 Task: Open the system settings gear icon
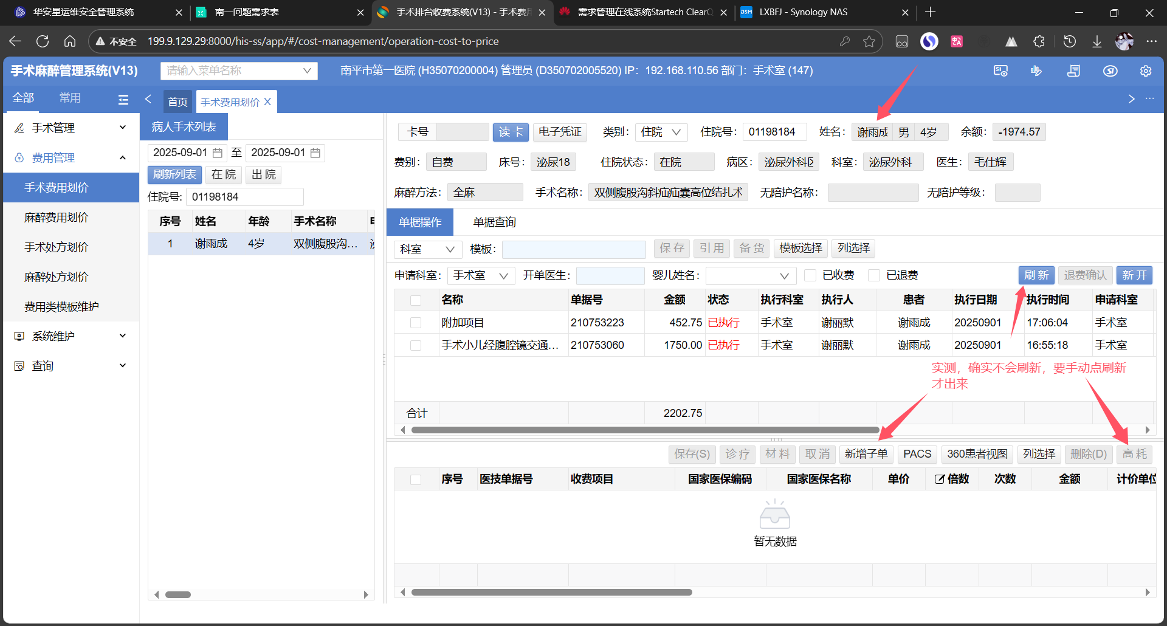[1146, 71]
